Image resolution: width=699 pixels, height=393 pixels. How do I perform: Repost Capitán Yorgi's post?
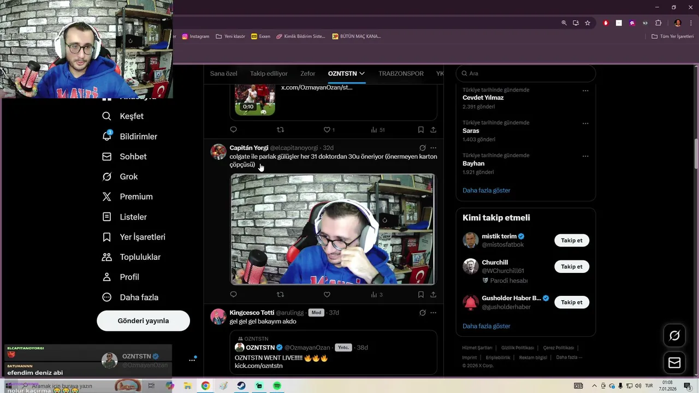pos(280,295)
